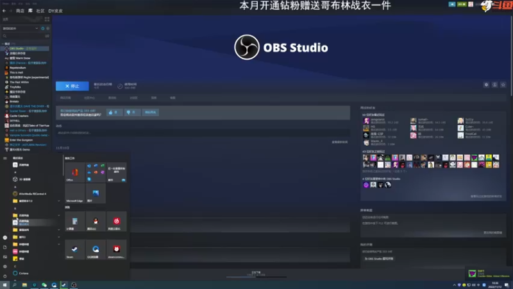
Task: Open the 库 library tab
Action: [x=30, y=11]
